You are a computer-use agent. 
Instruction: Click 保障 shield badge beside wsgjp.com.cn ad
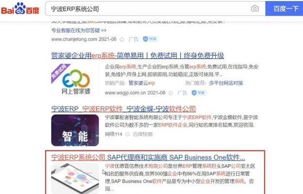click(199, 93)
